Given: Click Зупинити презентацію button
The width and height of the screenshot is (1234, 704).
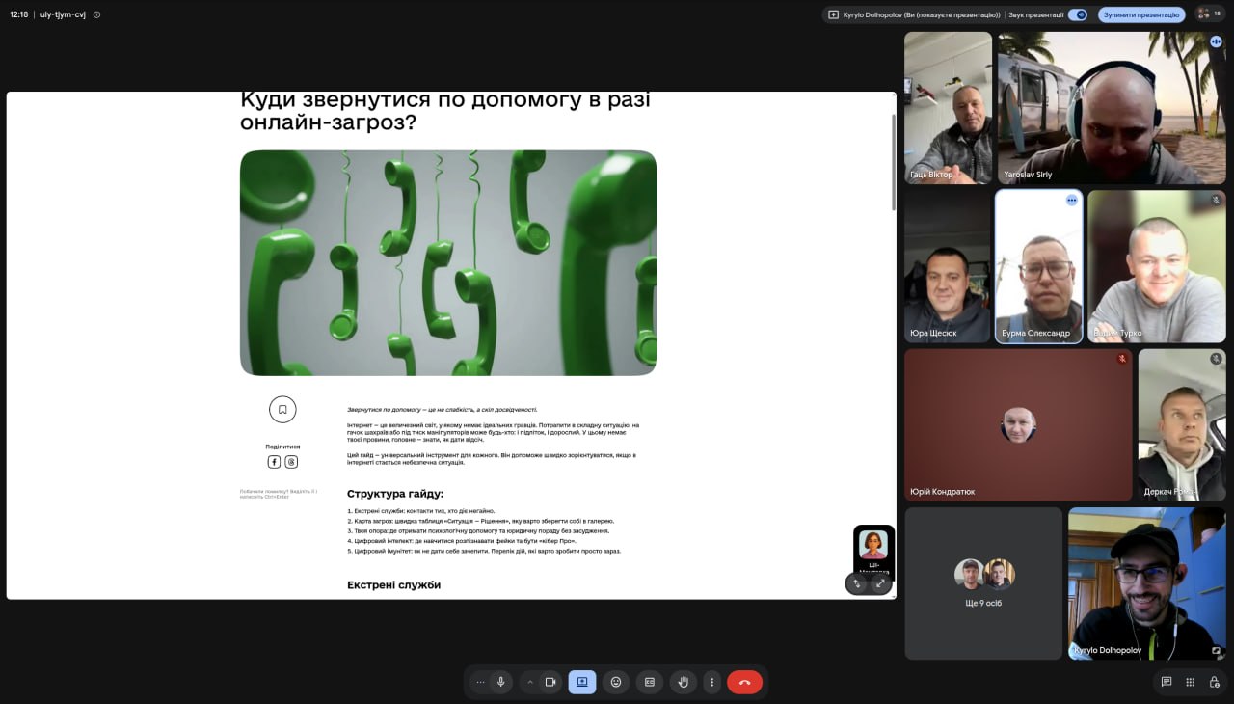Looking at the screenshot, I should (1141, 14).
